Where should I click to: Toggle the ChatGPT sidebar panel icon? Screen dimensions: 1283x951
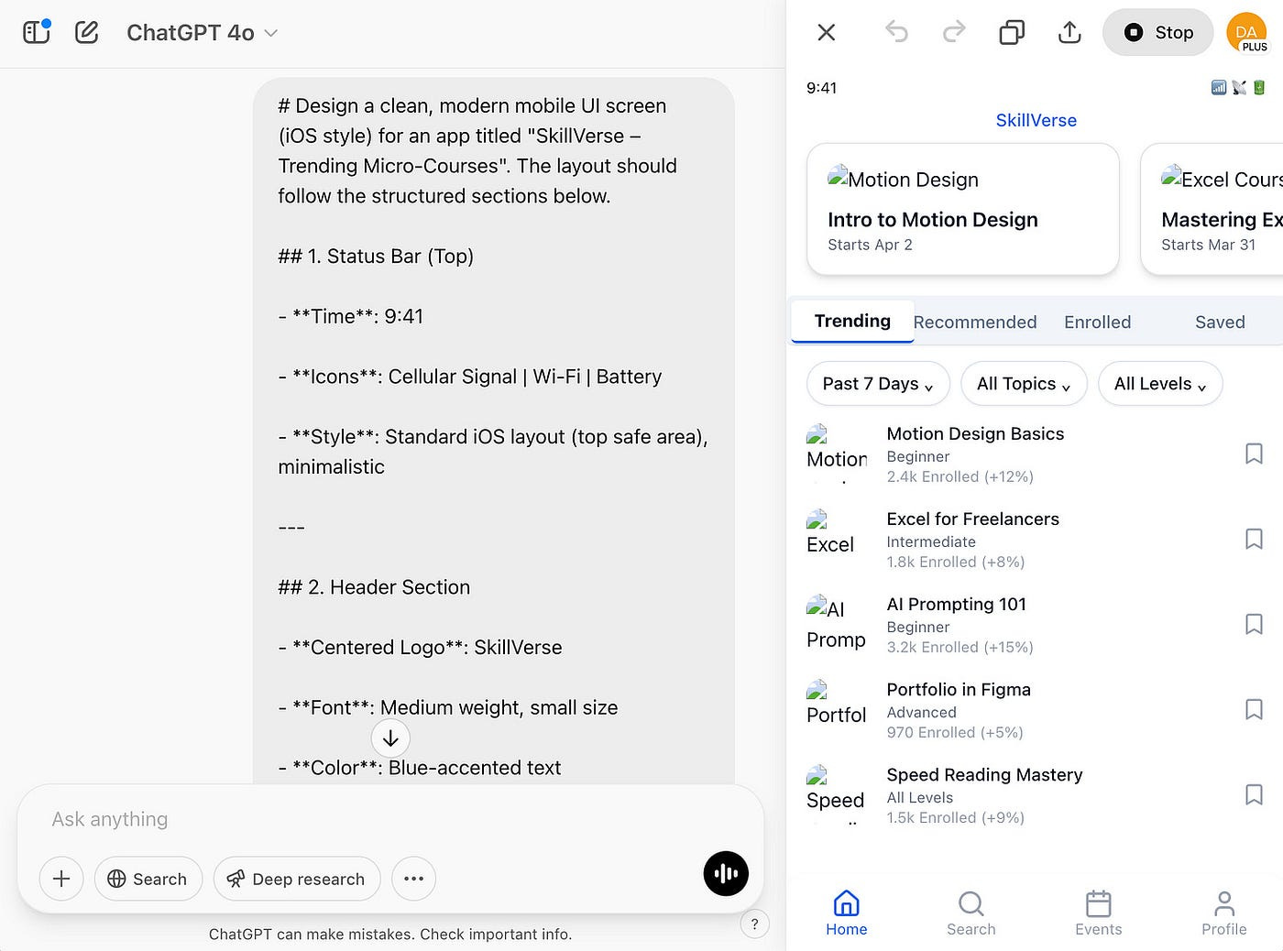click(x=37, y=32)
